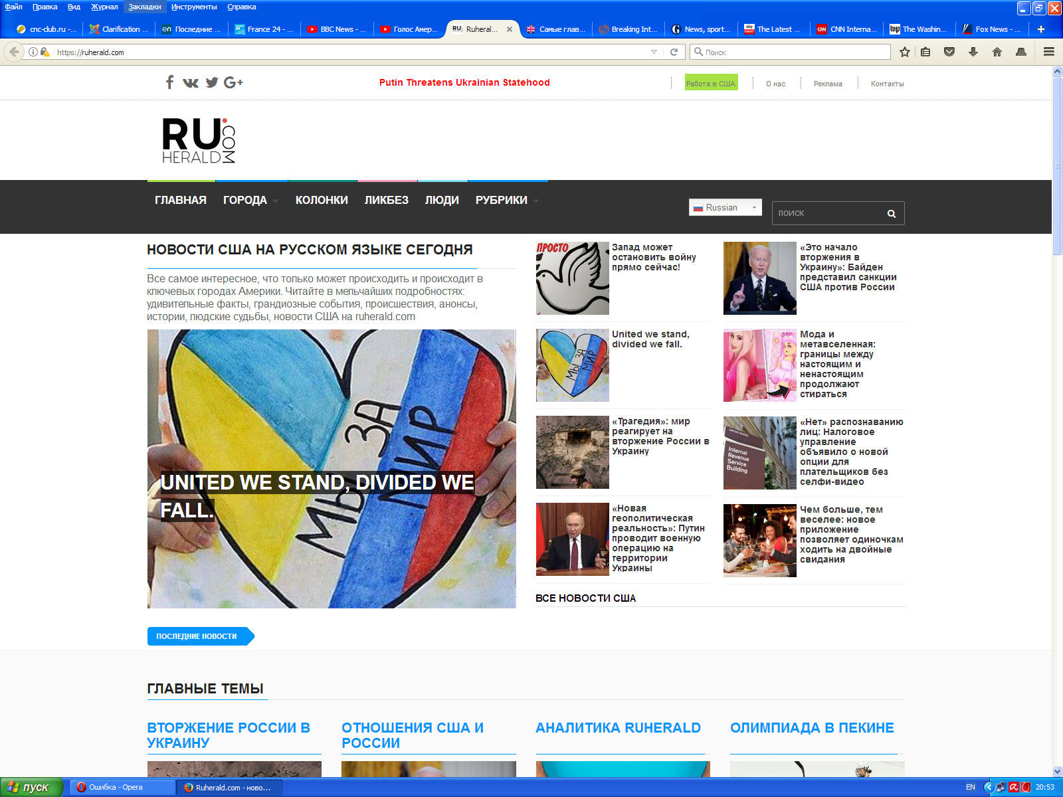Go back with browser back arrow
Image resolution: width=1063 pixels, height=797 pixels.
click(x=14, y=52)
